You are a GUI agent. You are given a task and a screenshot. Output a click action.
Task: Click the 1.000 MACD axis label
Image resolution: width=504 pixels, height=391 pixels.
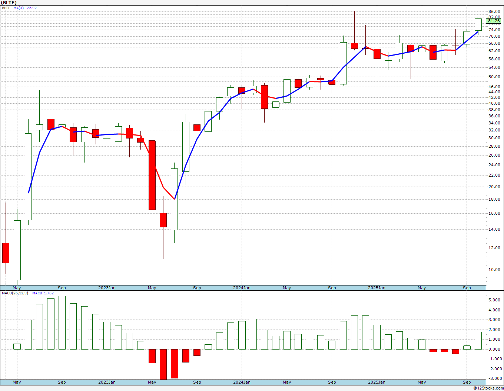[495, 339]
